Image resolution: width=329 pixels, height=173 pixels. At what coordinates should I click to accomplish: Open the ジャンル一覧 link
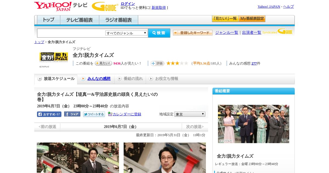tap(227, 32)
